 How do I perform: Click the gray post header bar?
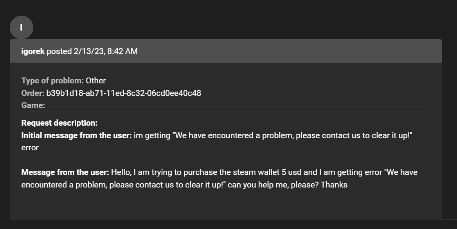(x=226, y=51)
